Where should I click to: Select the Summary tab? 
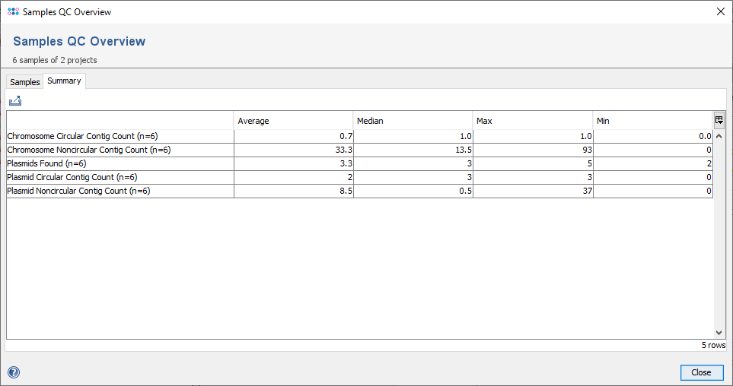[64, 81]
